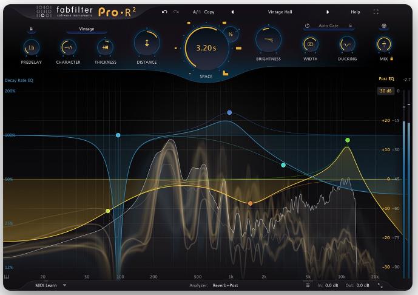Click the Ducking knob
418x295 pixels.
(347, 44)
